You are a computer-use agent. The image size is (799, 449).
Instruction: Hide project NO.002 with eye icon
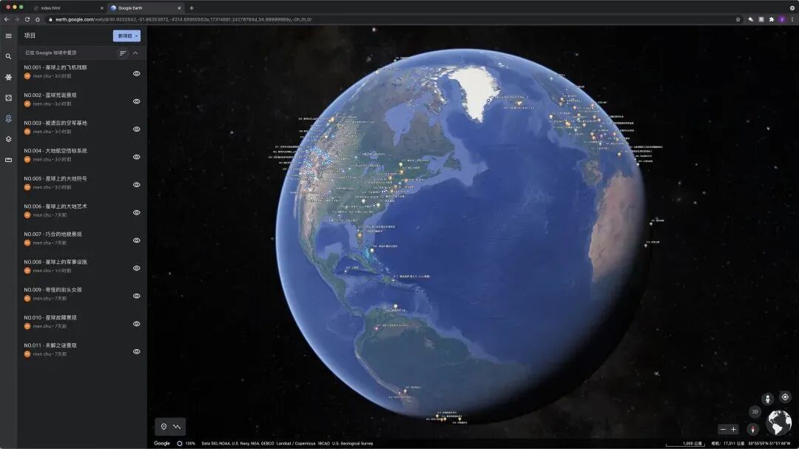tap(137, 101)
